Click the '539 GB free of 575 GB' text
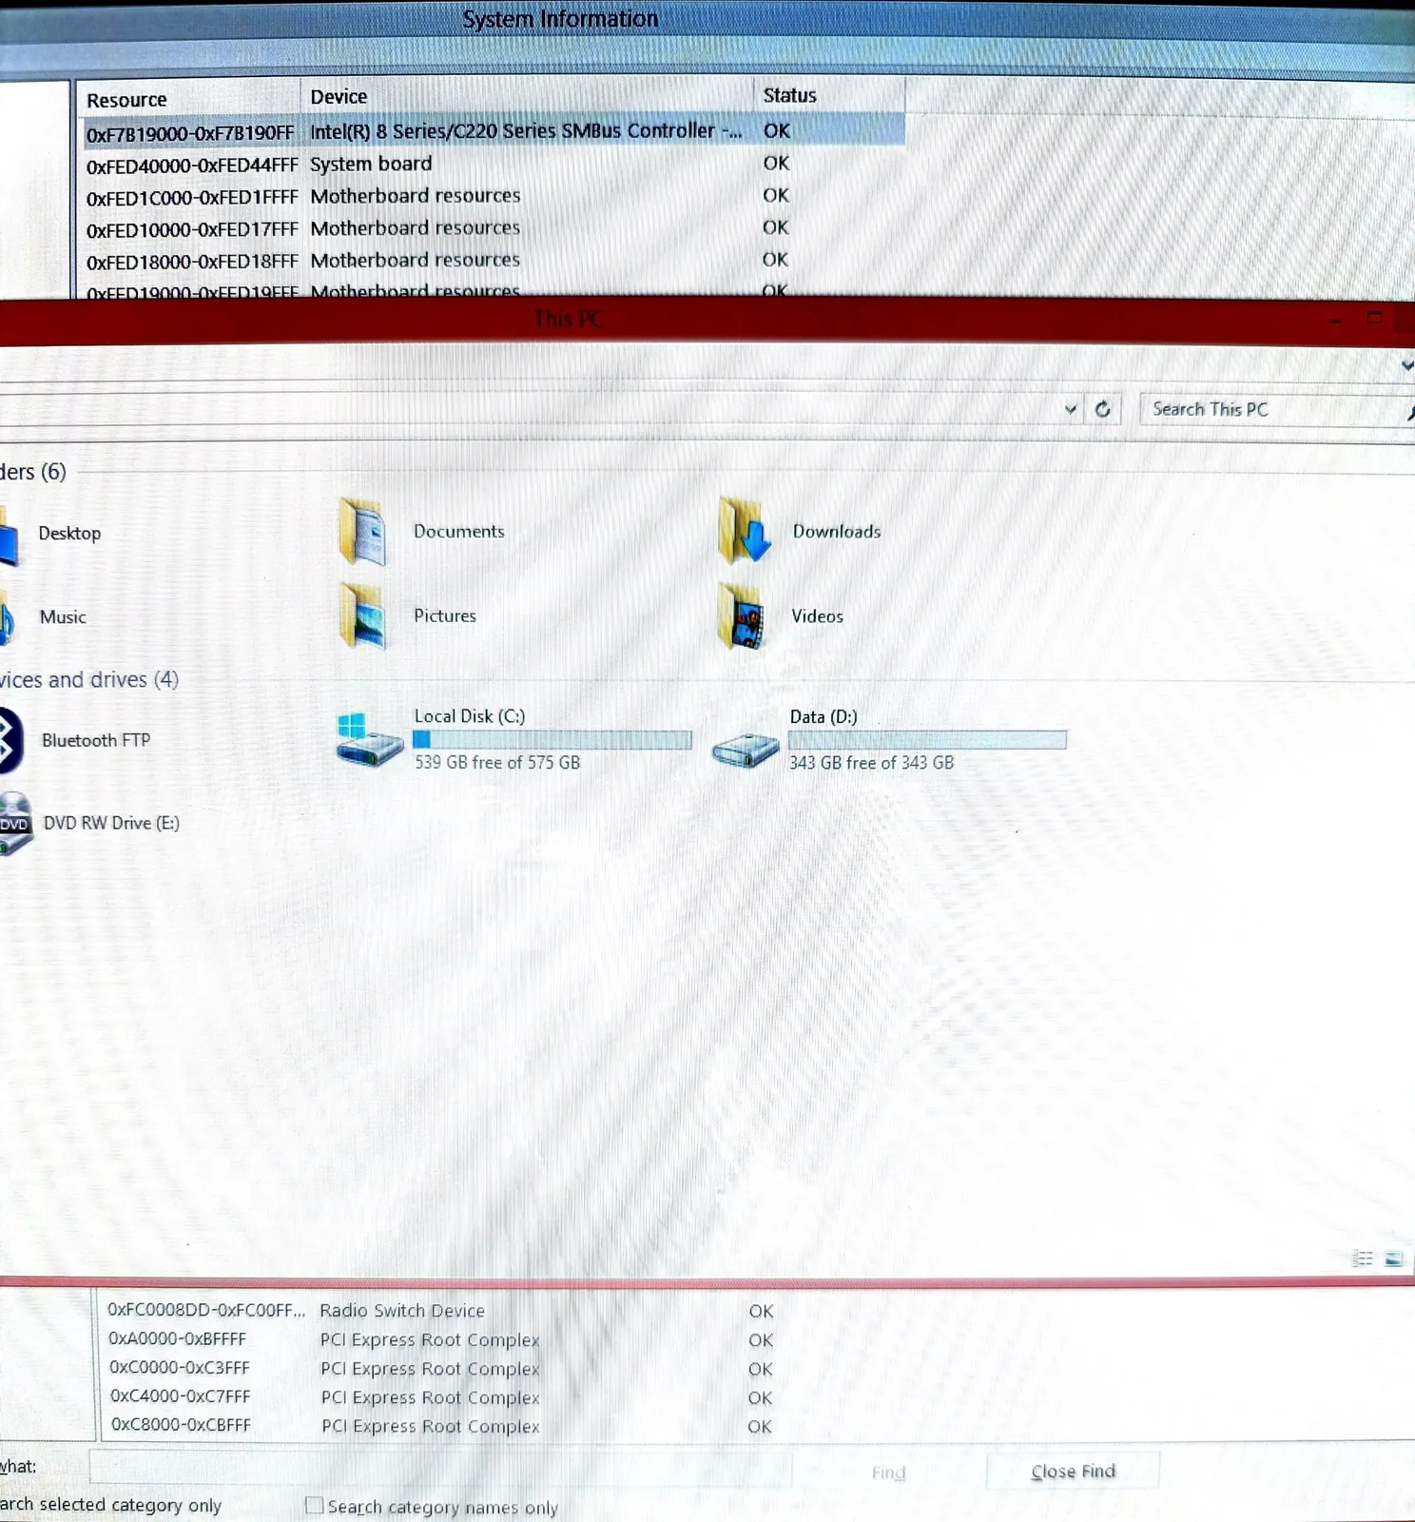 pyautogui.click(x=497, y=763)
